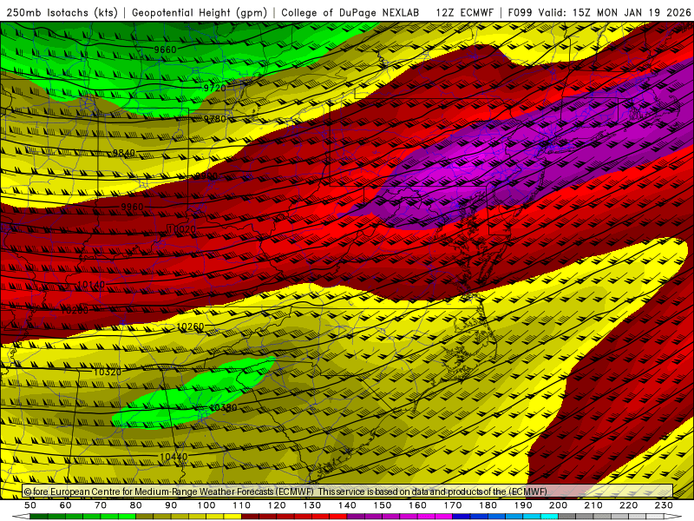The image size is (694, 521).
Task: Click the 230 value on the color scale
Action: click(x=664, y=505)
